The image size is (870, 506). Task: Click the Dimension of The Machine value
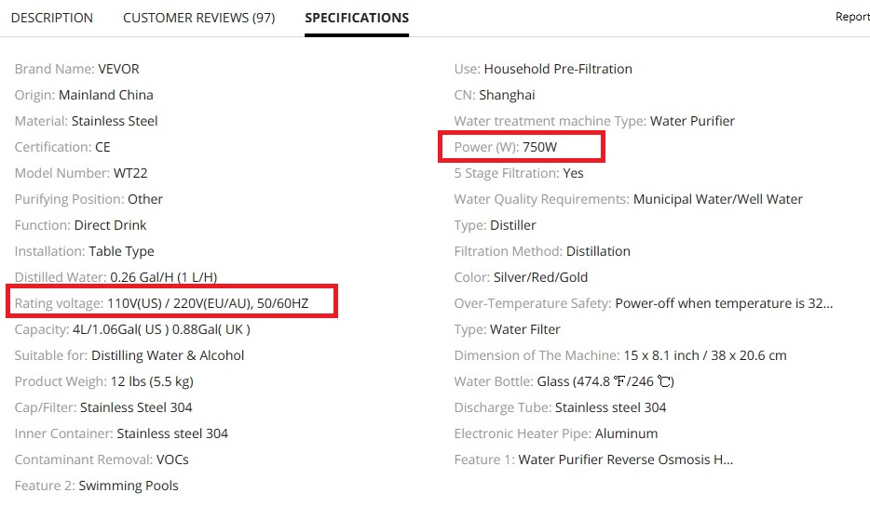(706, 355)
